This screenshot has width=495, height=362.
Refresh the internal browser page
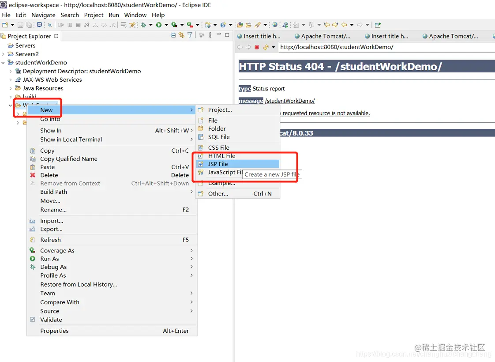(x=266, y=47)
